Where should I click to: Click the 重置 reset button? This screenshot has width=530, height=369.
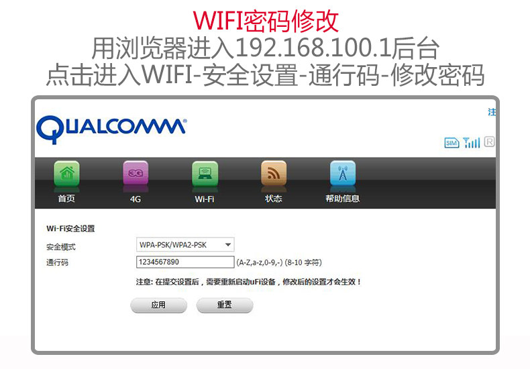[x=225, y=305]
